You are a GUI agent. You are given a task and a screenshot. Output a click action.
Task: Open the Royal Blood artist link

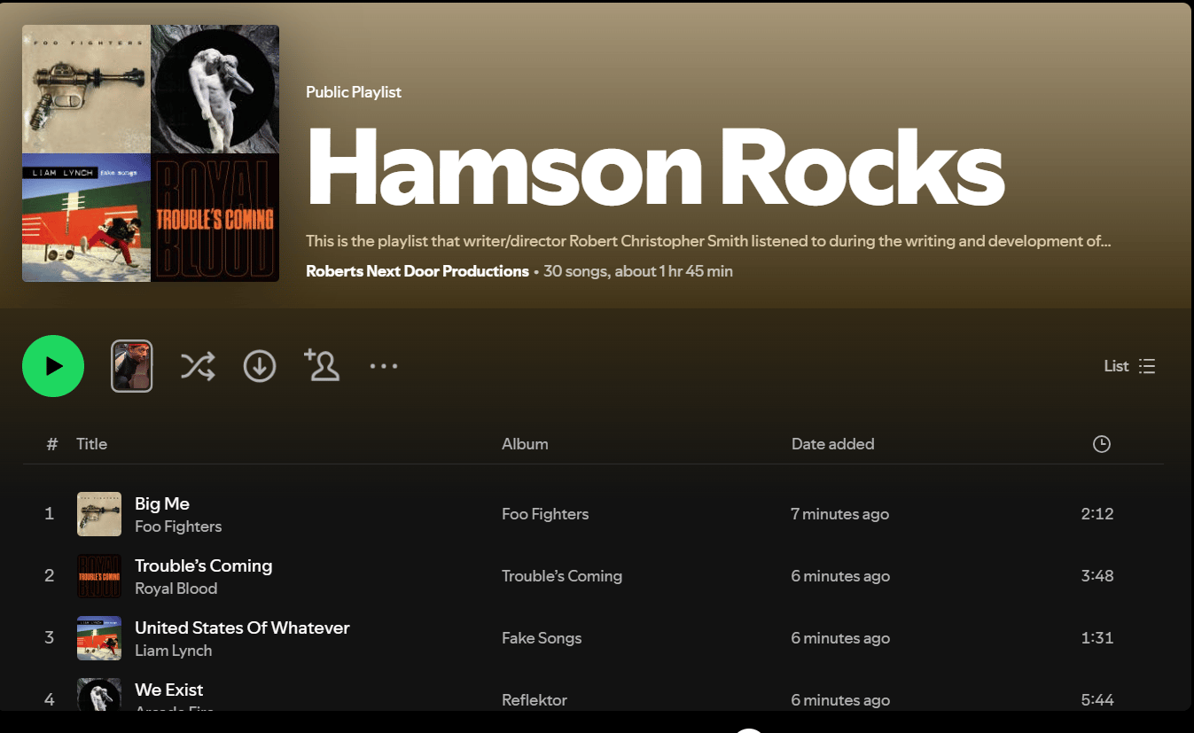176,589
